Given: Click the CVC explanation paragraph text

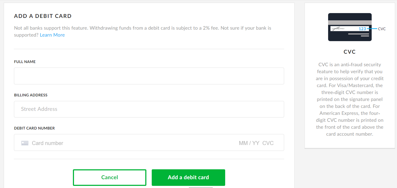Looking at the screenshot, I should pos(350,99).
